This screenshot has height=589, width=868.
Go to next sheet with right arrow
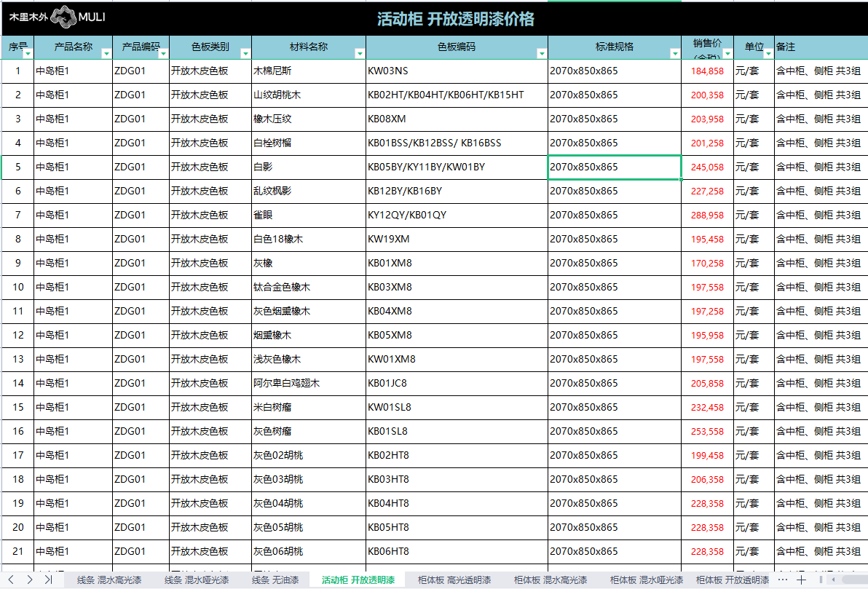click(x=29, y=580)
